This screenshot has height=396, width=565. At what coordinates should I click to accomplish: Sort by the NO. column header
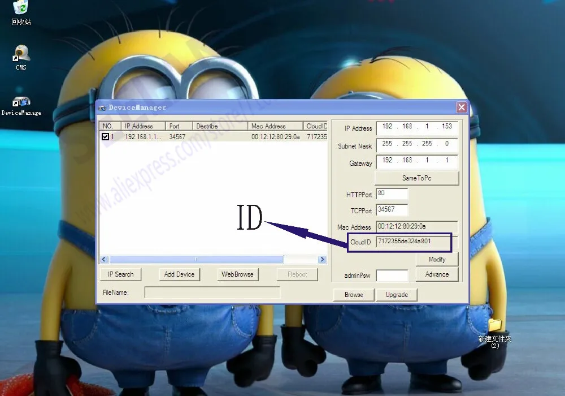[110, 126]
